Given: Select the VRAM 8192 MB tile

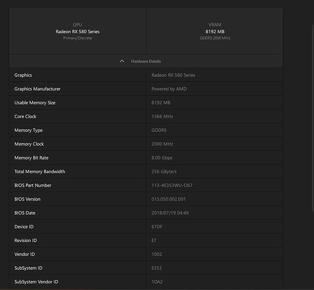Looking at the screenshot, I should 215,31.
